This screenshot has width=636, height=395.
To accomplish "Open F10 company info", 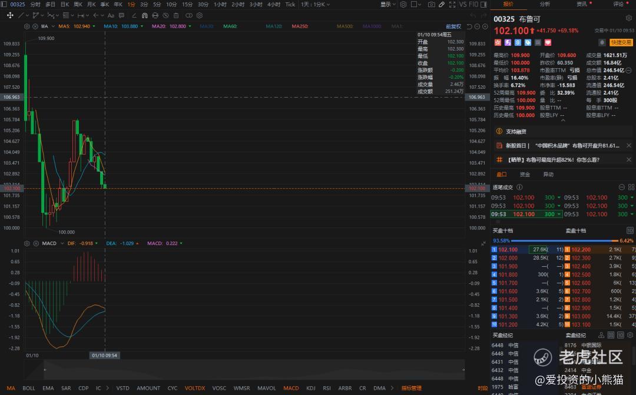I will point(473,4).
